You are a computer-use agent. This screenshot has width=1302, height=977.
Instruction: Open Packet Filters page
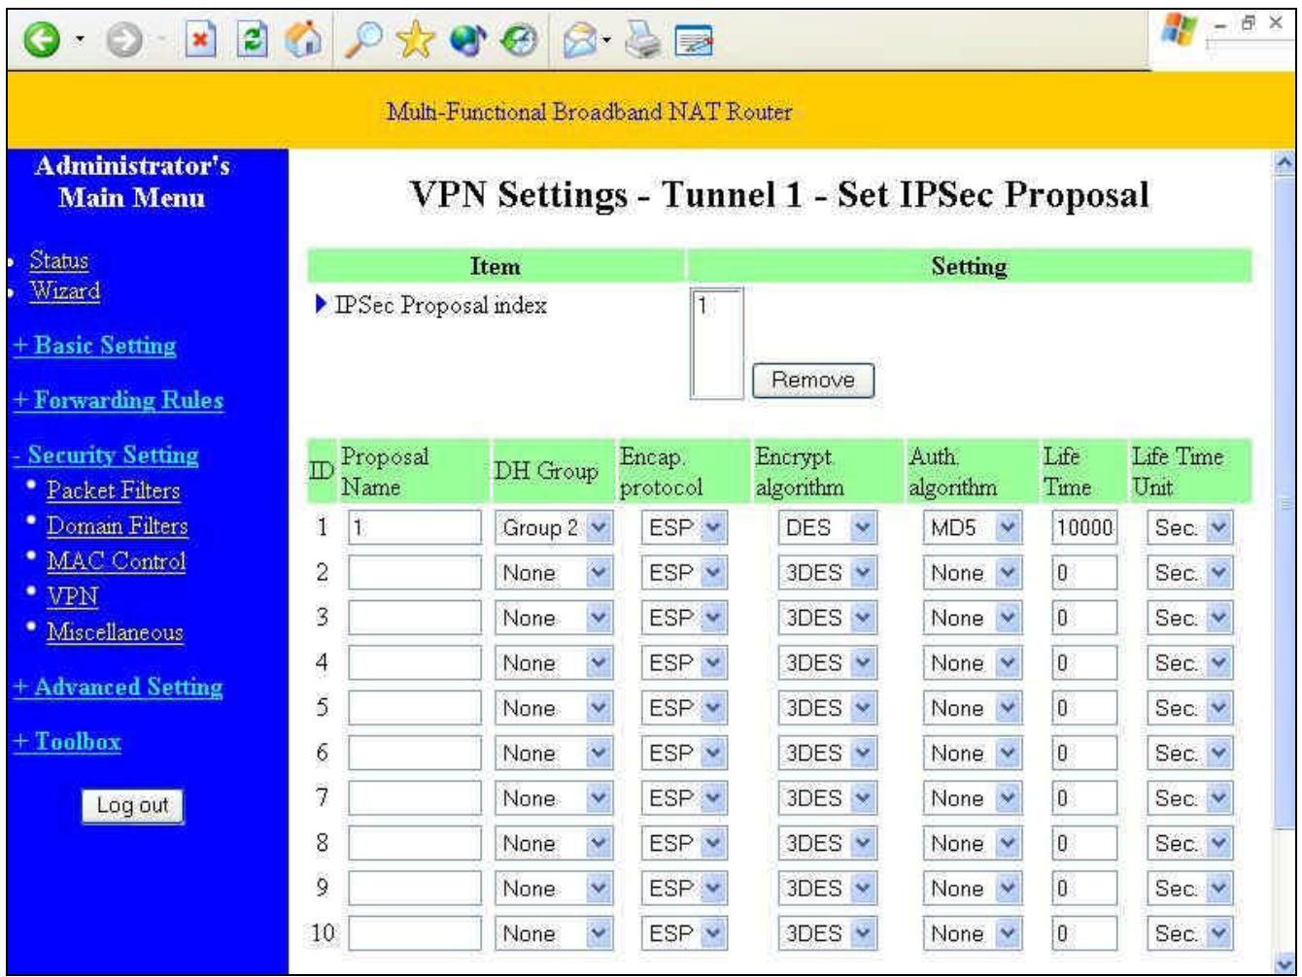coord(113,491)
